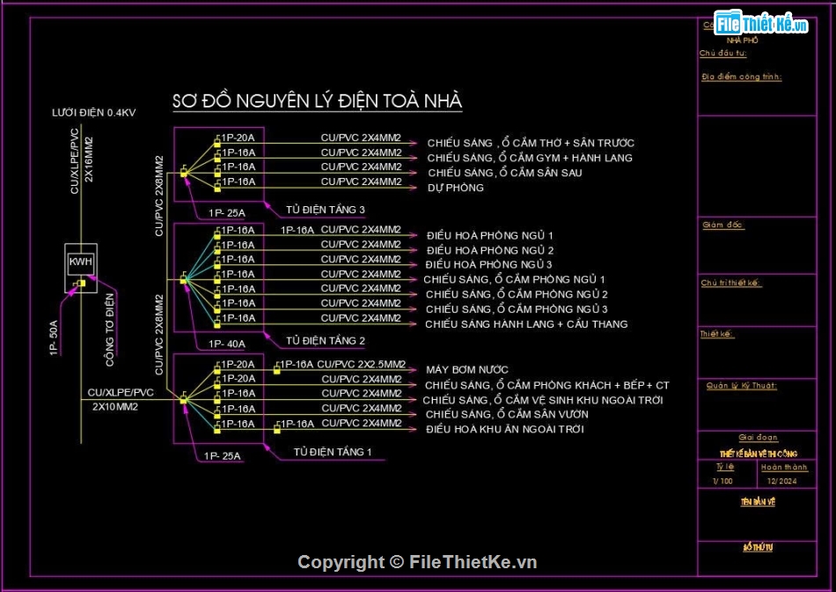Select CHIẾU SÁNG HÀNH LANG + CẦU THANG label
This screenshot has width=836, height=592.
tap(526, 324)
